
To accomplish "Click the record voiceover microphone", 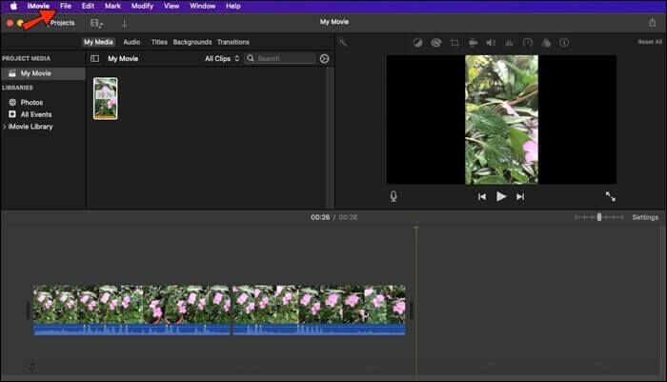I will 394,196.
